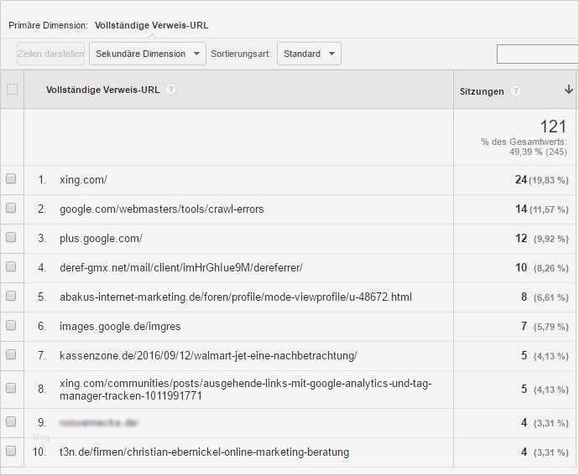Open the xing.com/ referral link

[83, 179]
